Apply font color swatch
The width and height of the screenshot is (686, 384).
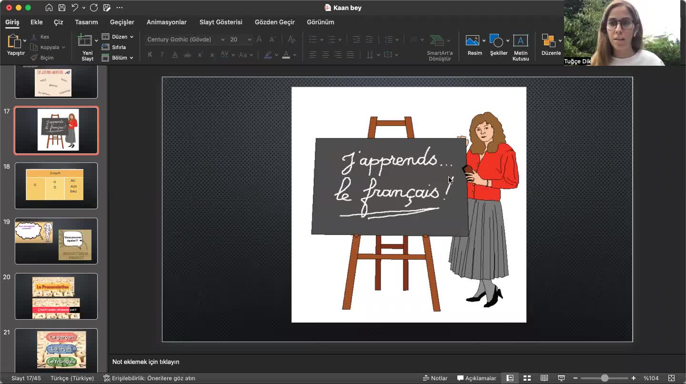(286, 55)
